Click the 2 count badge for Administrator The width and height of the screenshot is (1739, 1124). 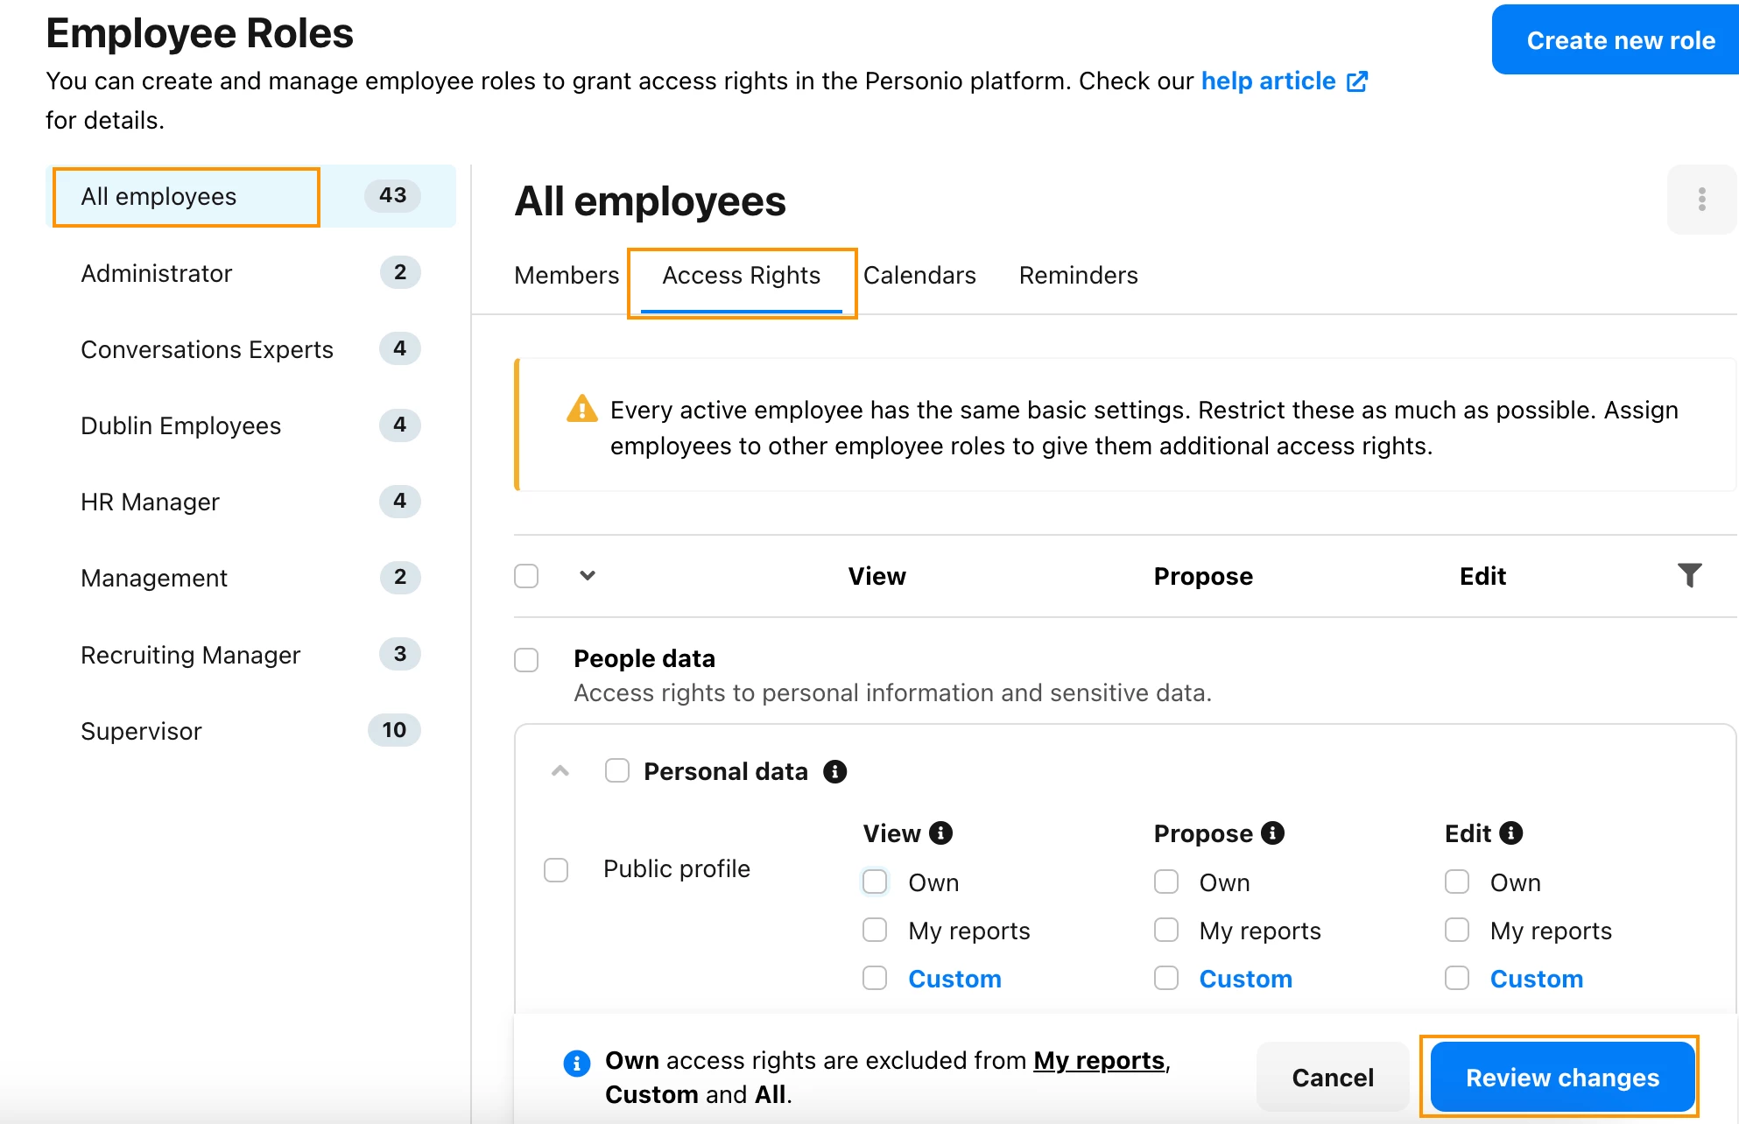400,272
